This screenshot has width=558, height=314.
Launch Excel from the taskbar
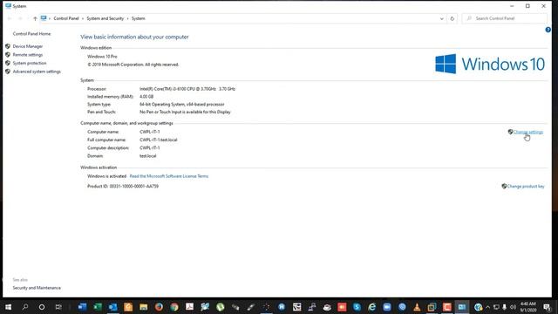click(x=98, y=307)
